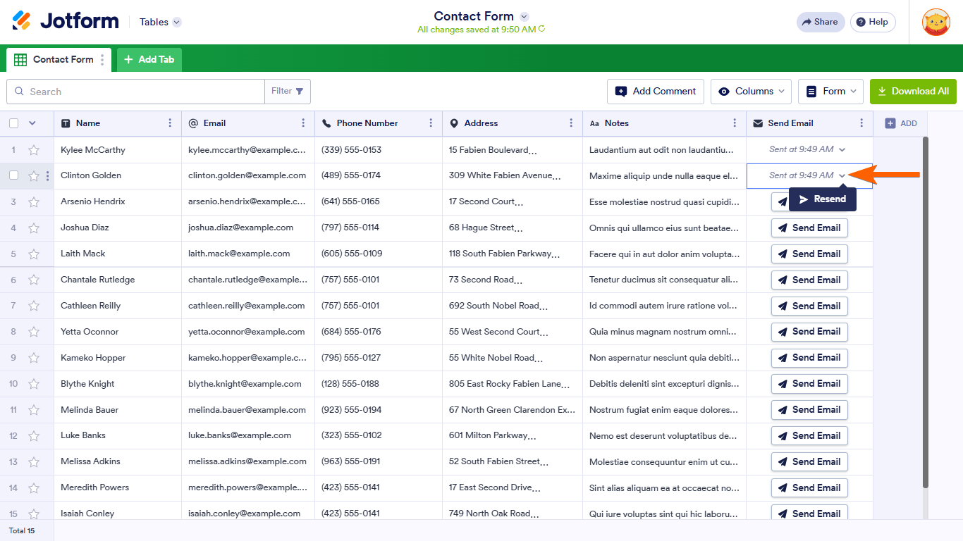Star the Yetta Oconnor row
Viewport: 963px width, 541px height.
[x=34, y=332]
